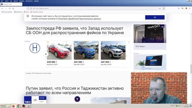This screenshot has width=192, height=108.
Task: Click the round dark T badge icon
Action: tap(77, 99)
